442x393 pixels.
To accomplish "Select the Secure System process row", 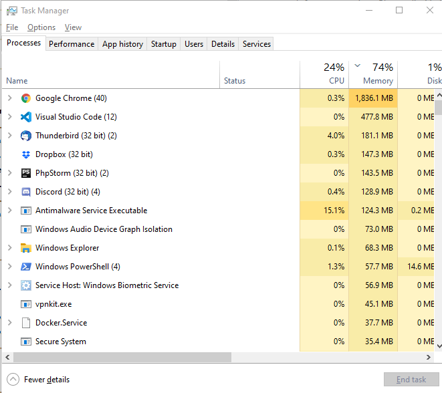I will [x=218, y=342].
